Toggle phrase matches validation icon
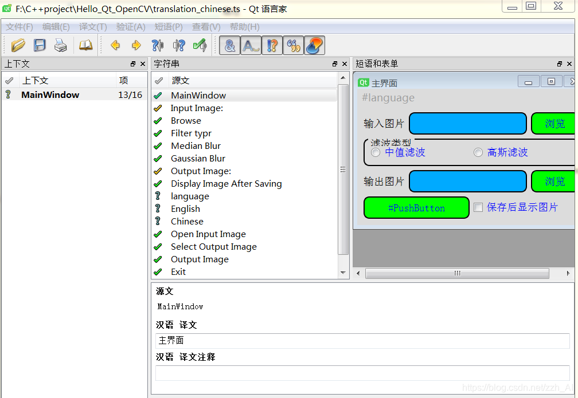 294,45
